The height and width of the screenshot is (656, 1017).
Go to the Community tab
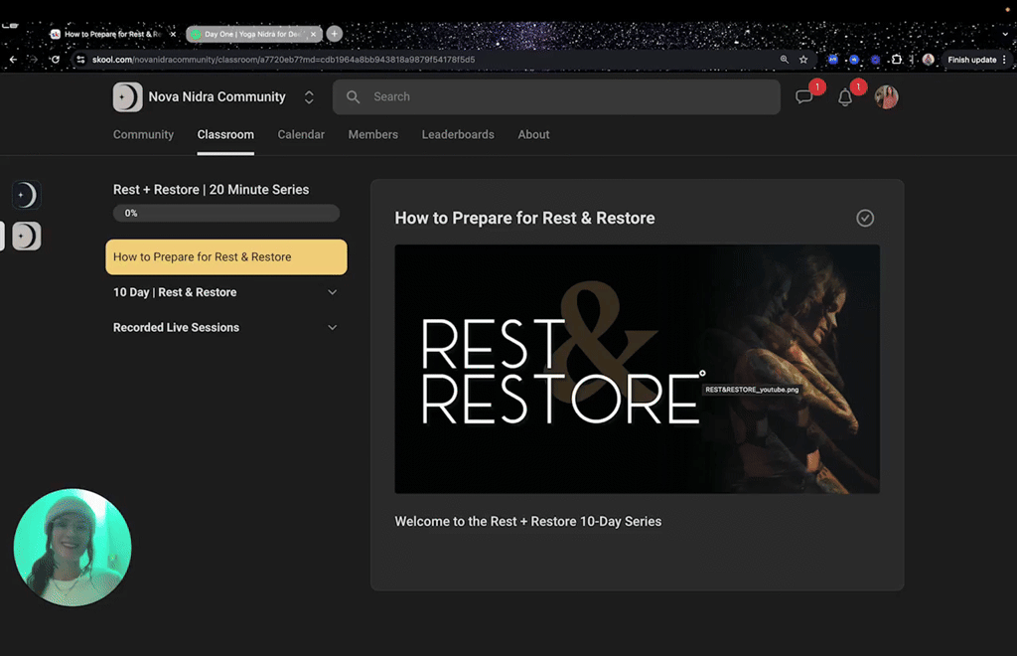(x=143, y=134)
